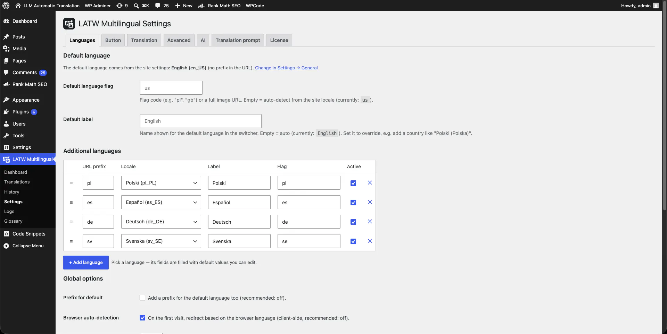
Task: Open LATW Multilingual translate icon in sidebar
Action: click(x=6, y=159)
